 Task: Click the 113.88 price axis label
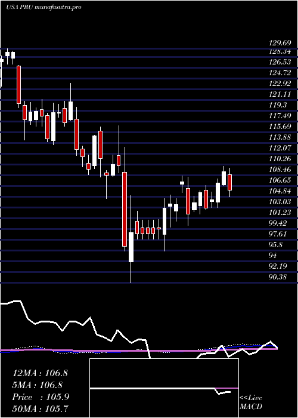280,137
